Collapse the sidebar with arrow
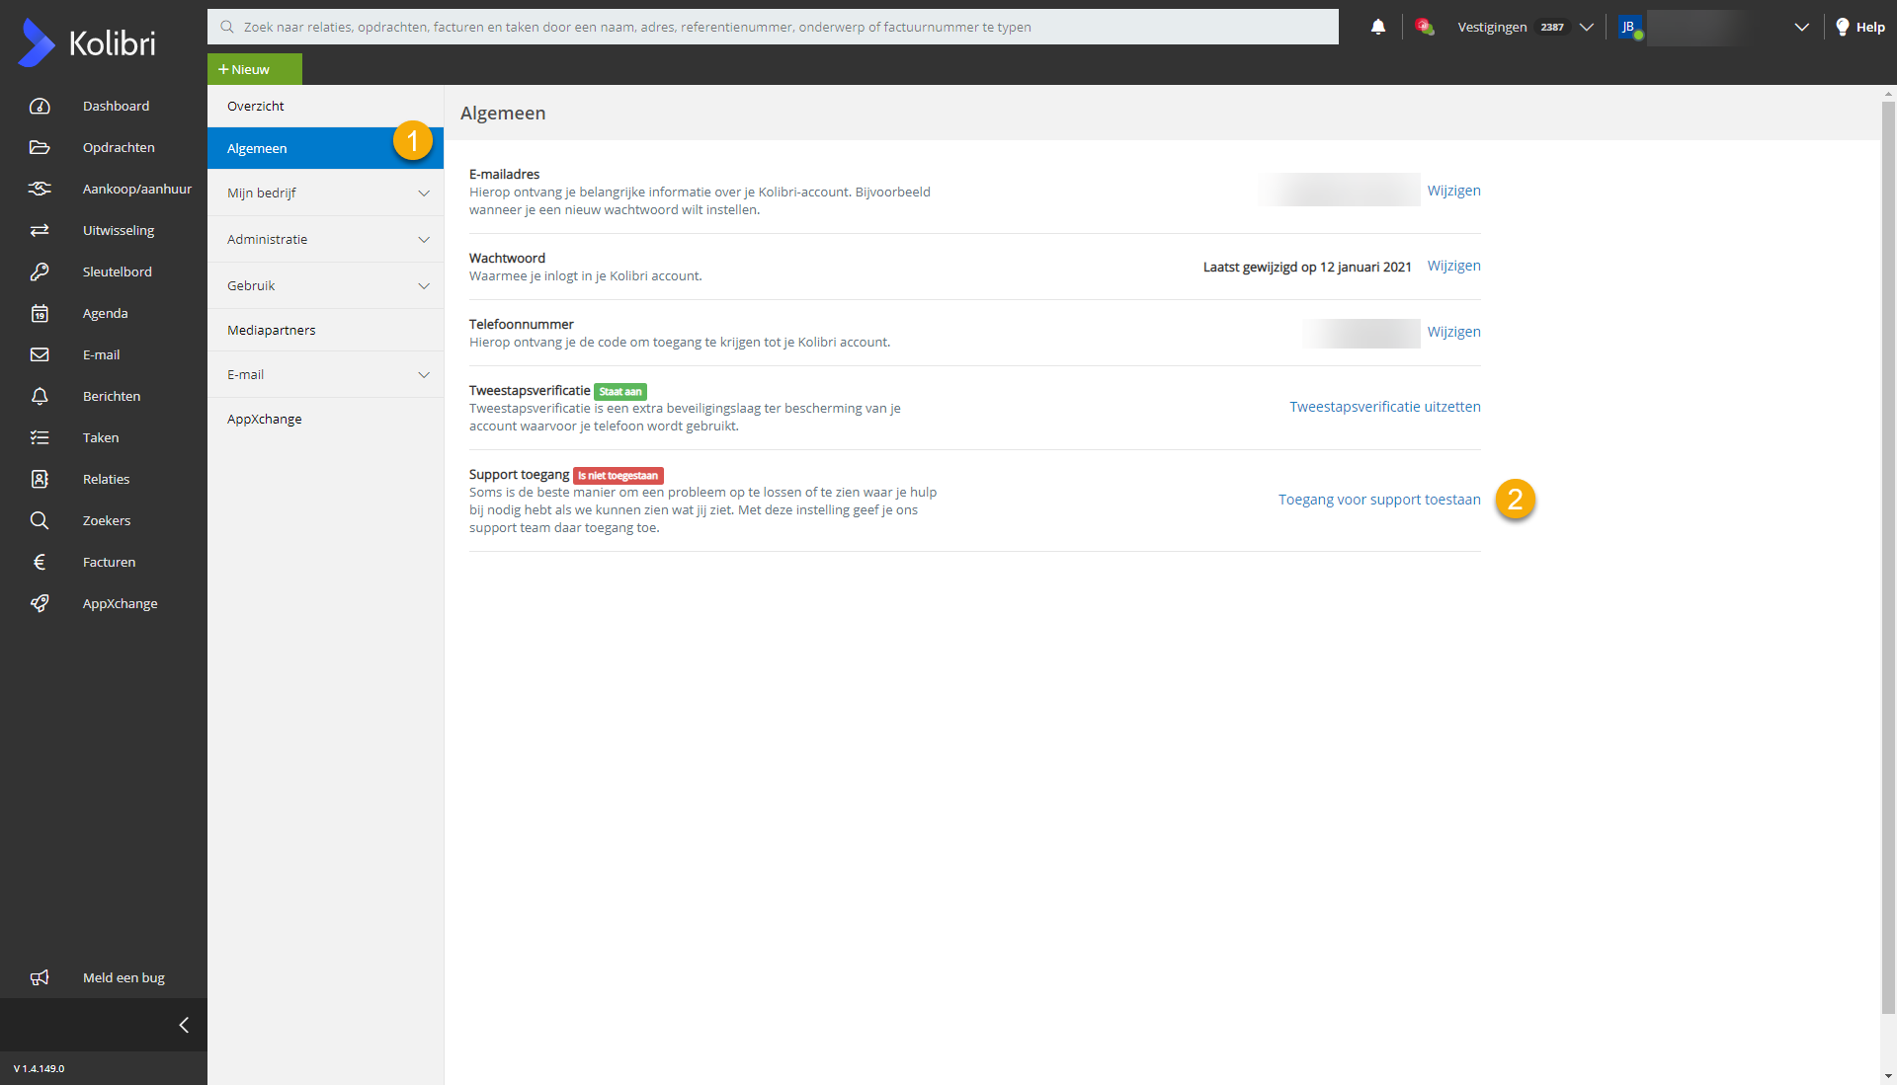 pyautogui.click(x=184, y=1025)
